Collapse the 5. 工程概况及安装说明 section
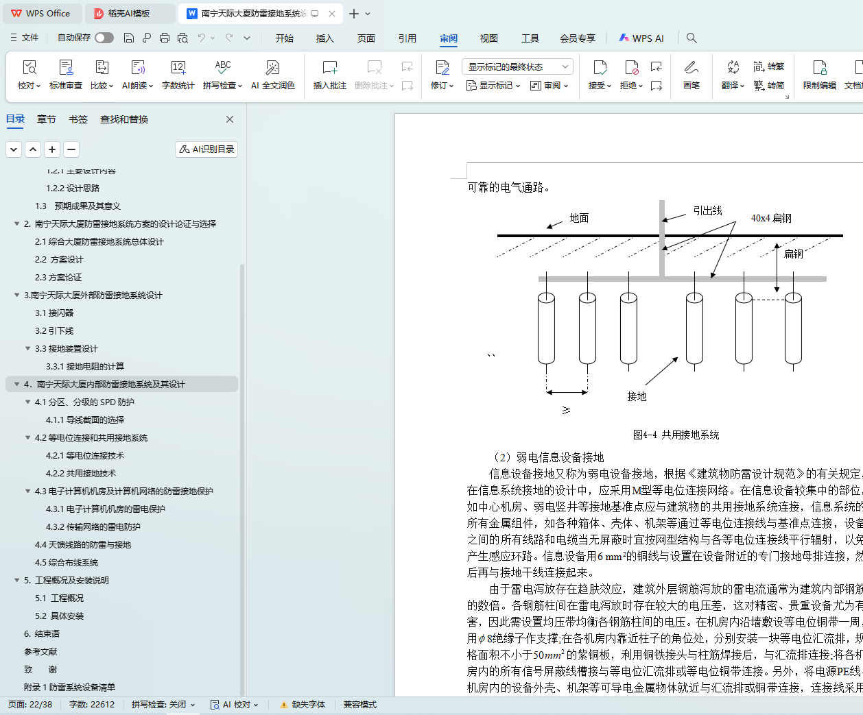863x715 pixels. pos(17,581)
